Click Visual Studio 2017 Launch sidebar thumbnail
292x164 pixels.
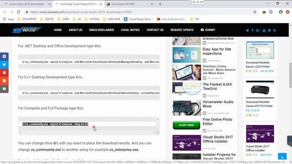click(260, 134)
